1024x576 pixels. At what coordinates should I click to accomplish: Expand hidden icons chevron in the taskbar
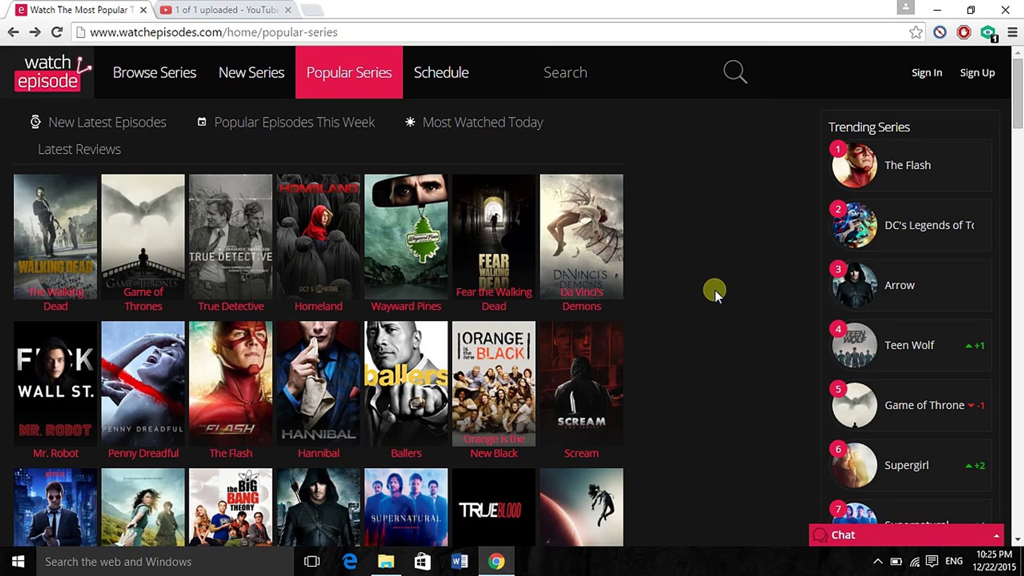point(877,561)
